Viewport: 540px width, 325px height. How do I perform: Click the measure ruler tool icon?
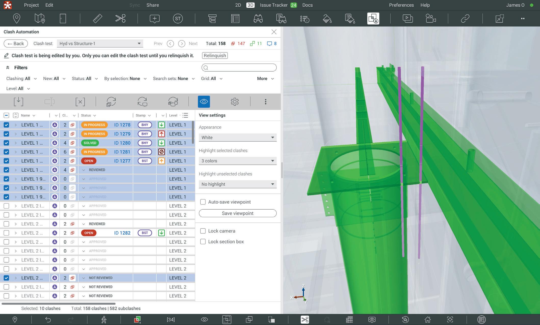[x=97, y=18]
